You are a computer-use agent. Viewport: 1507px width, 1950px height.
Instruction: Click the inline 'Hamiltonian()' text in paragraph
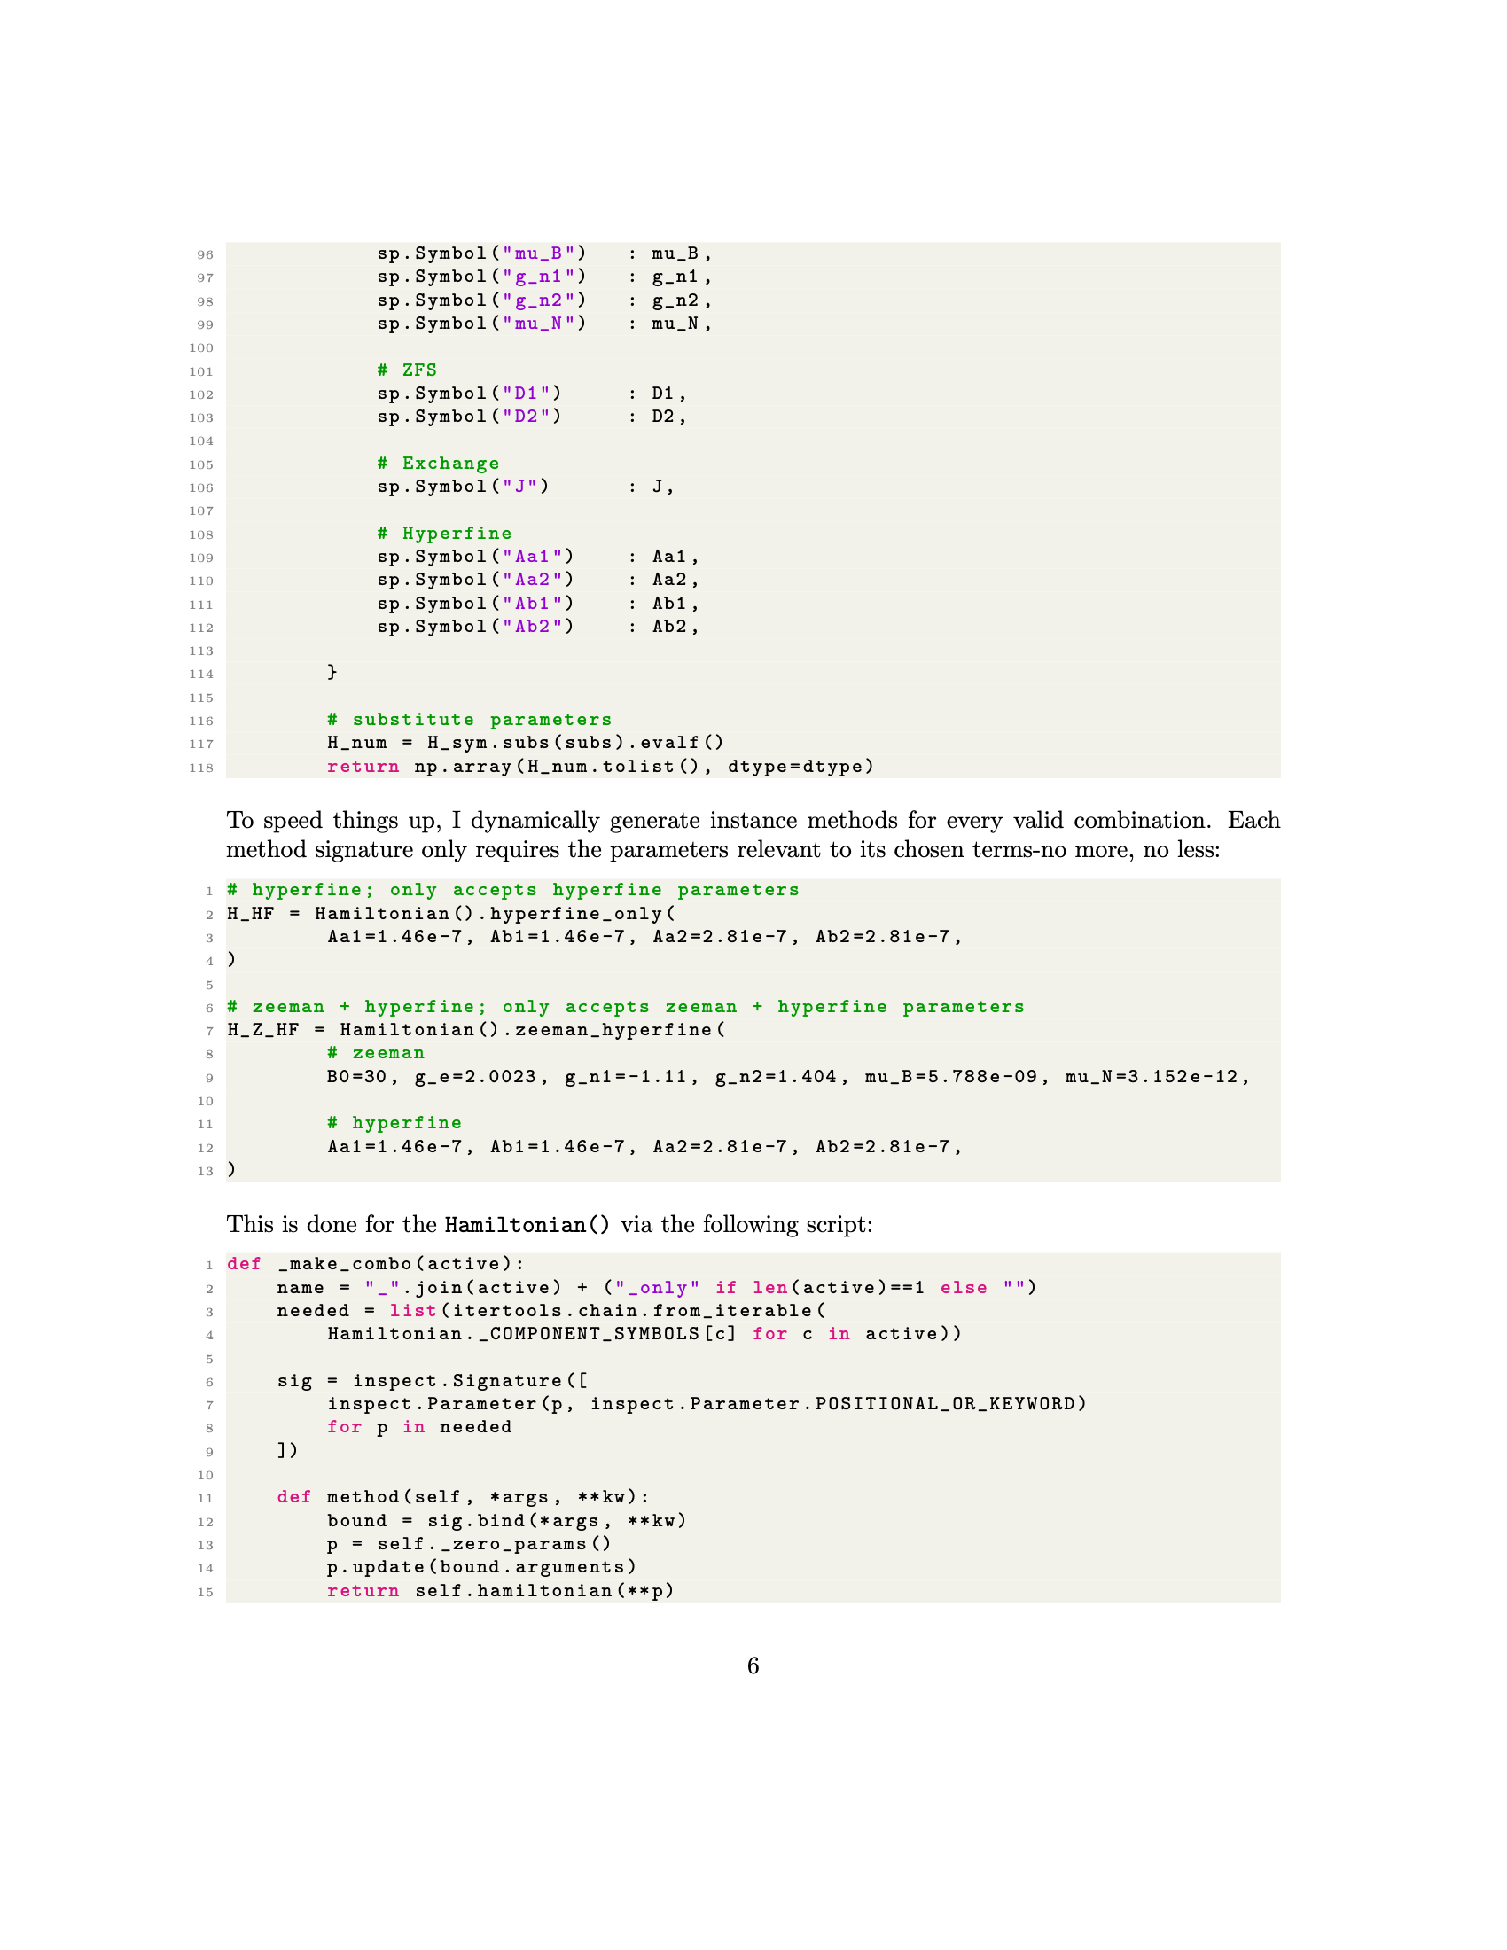click(x=527, y=1224)
